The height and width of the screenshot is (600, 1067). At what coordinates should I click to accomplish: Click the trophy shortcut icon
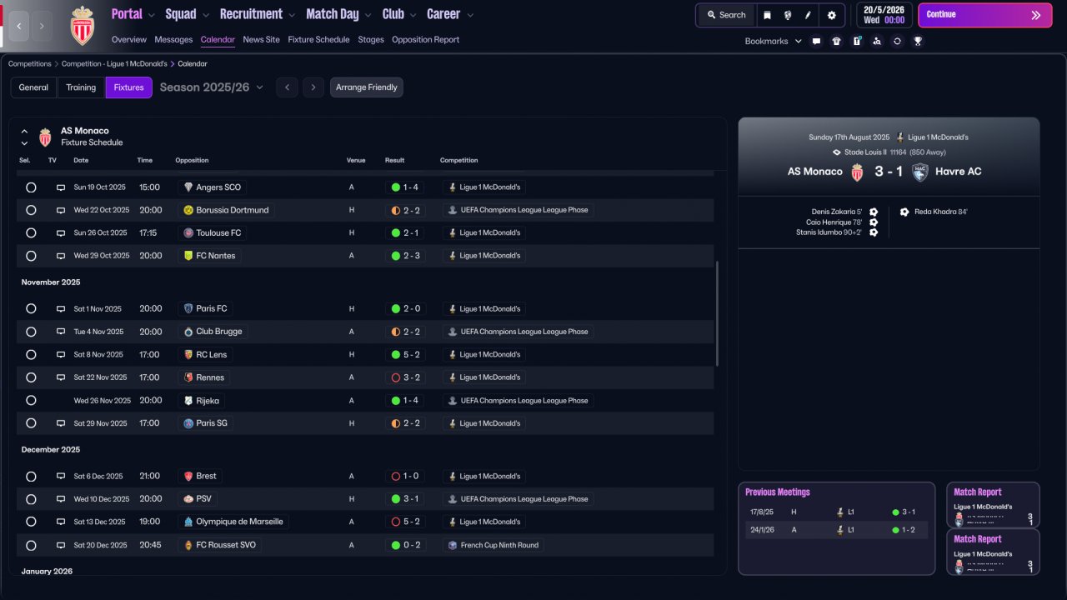coord(918,41)
